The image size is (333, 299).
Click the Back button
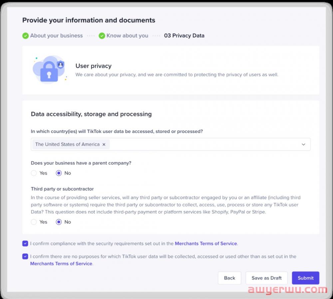coord(229,278)
